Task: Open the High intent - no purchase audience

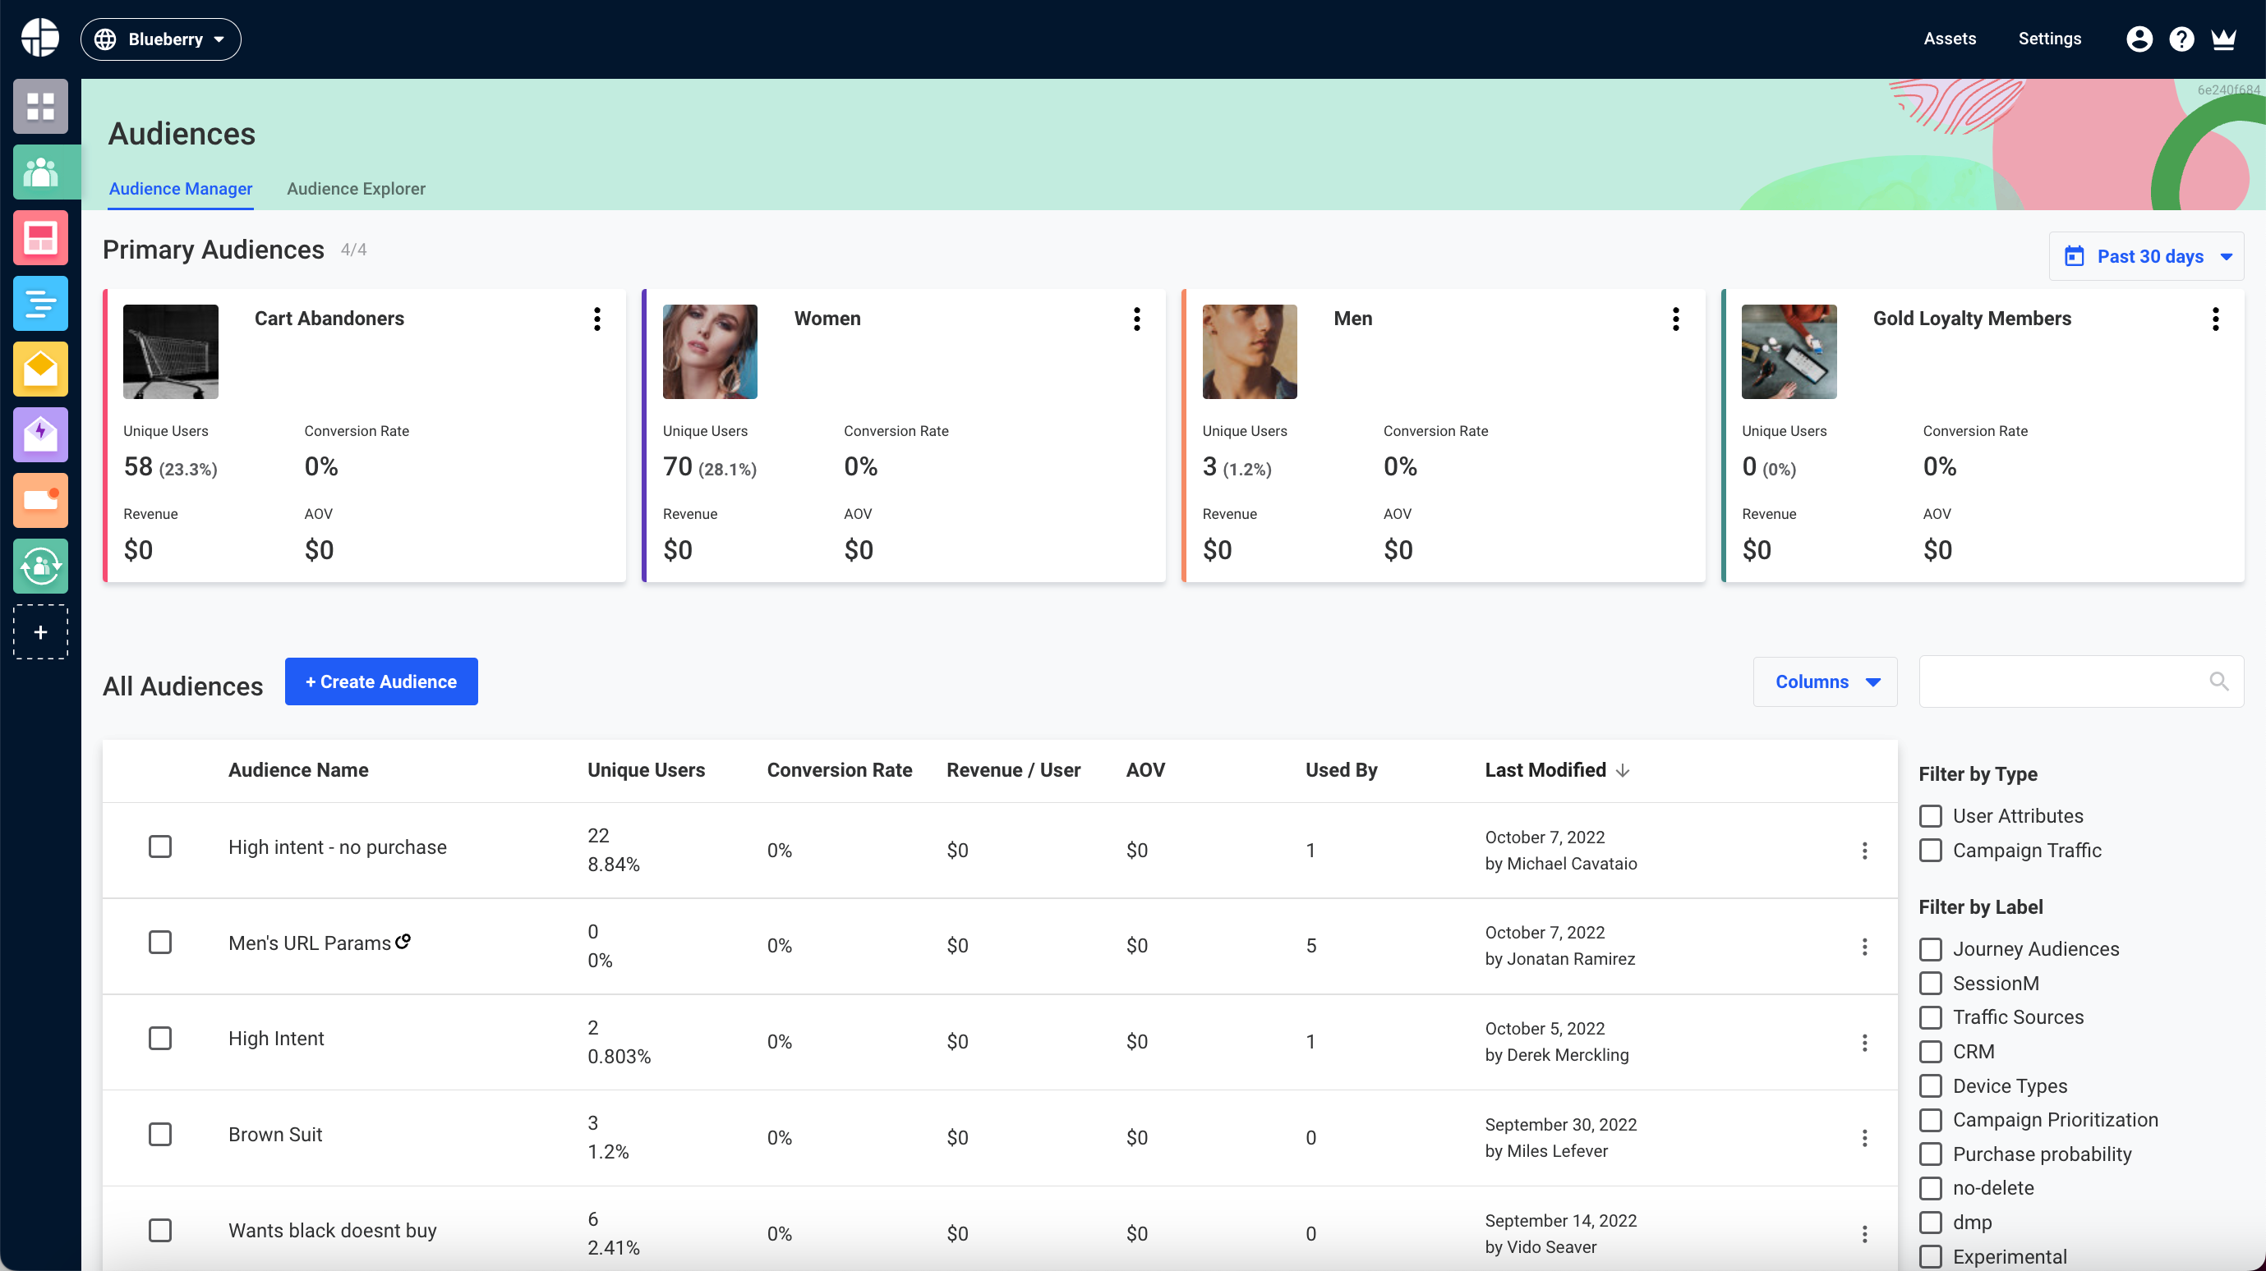Action: [x=338, y=847]
